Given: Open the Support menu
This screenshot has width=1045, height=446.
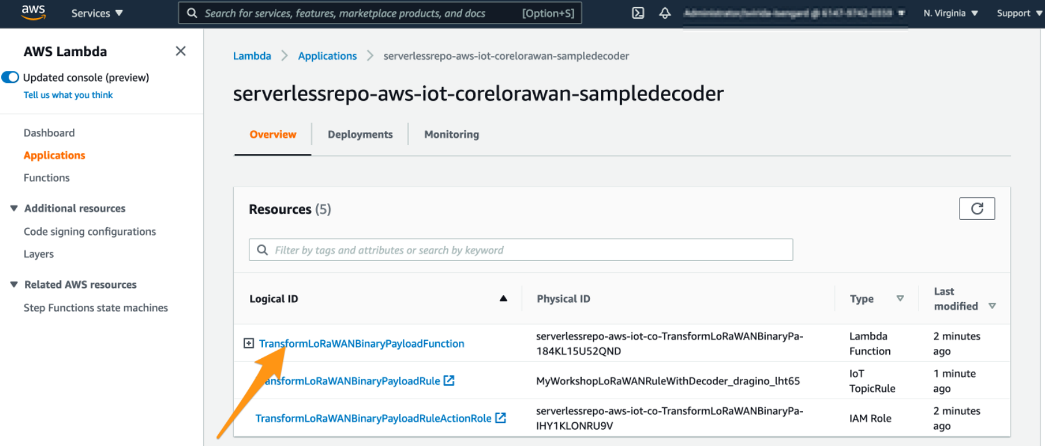Looking at the screenshot, I should tap(1019, 13).
